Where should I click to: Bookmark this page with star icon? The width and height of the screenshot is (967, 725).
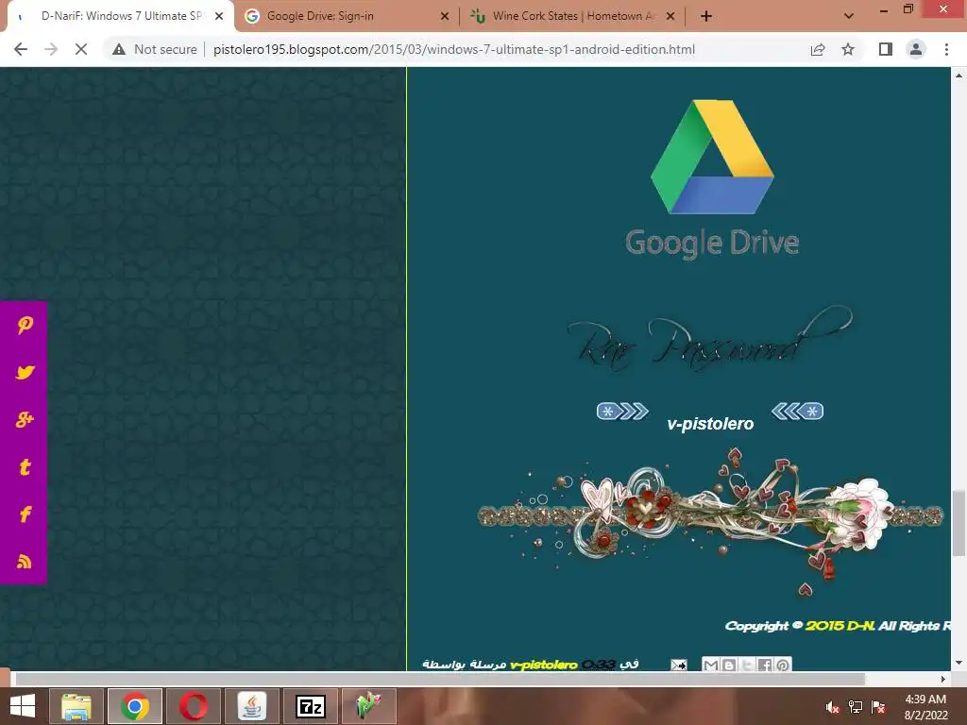click(848, 49)
